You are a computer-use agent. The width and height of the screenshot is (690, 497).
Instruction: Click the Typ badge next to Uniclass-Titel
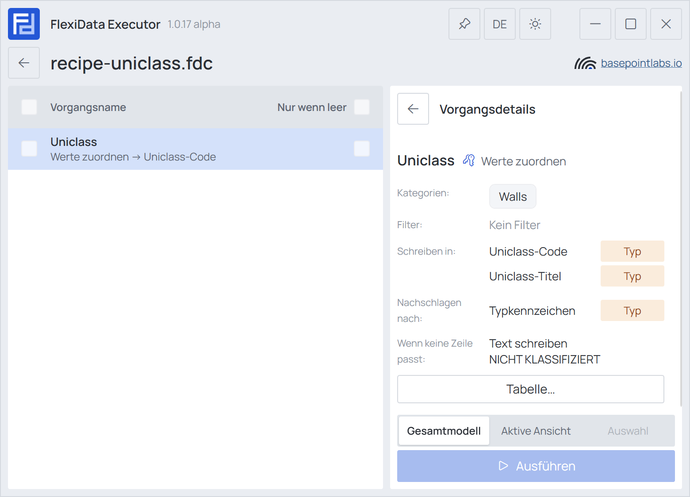(632, 276)
